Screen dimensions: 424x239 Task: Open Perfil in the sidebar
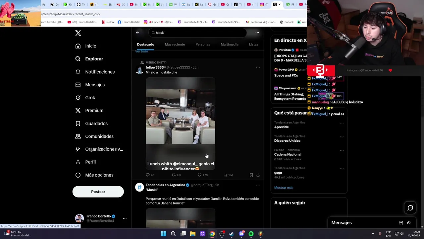[85, 162]
